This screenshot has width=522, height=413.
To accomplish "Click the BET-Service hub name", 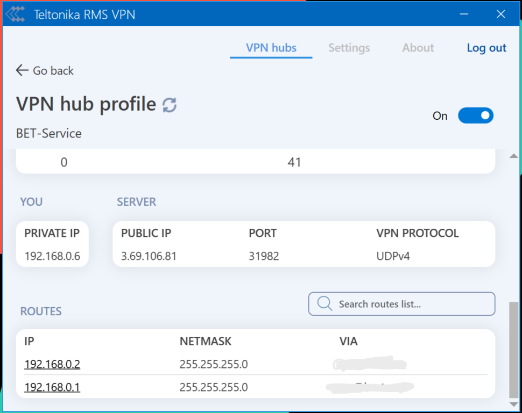I will (49, 134).
